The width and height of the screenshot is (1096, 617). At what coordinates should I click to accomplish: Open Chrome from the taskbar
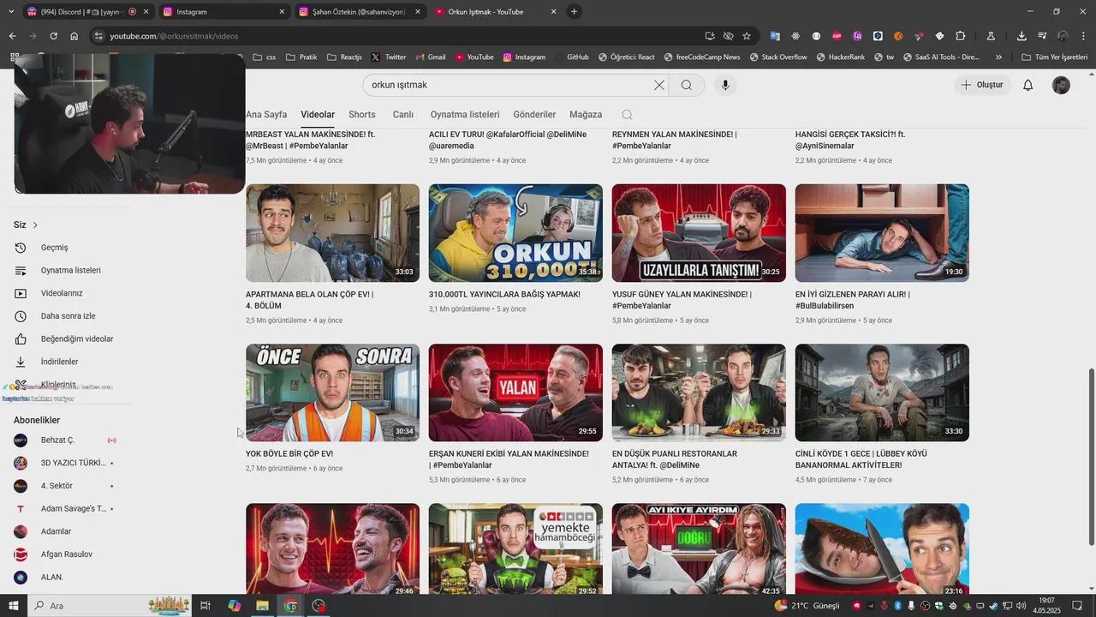point(290,606)
